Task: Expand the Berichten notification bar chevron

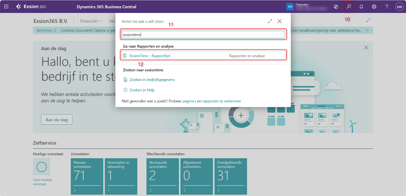Action: (x=368, y=30)
